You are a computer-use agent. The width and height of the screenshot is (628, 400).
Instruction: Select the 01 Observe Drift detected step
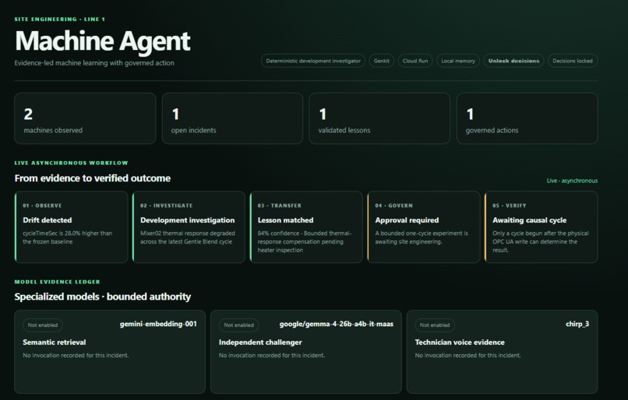pos(71,226)
